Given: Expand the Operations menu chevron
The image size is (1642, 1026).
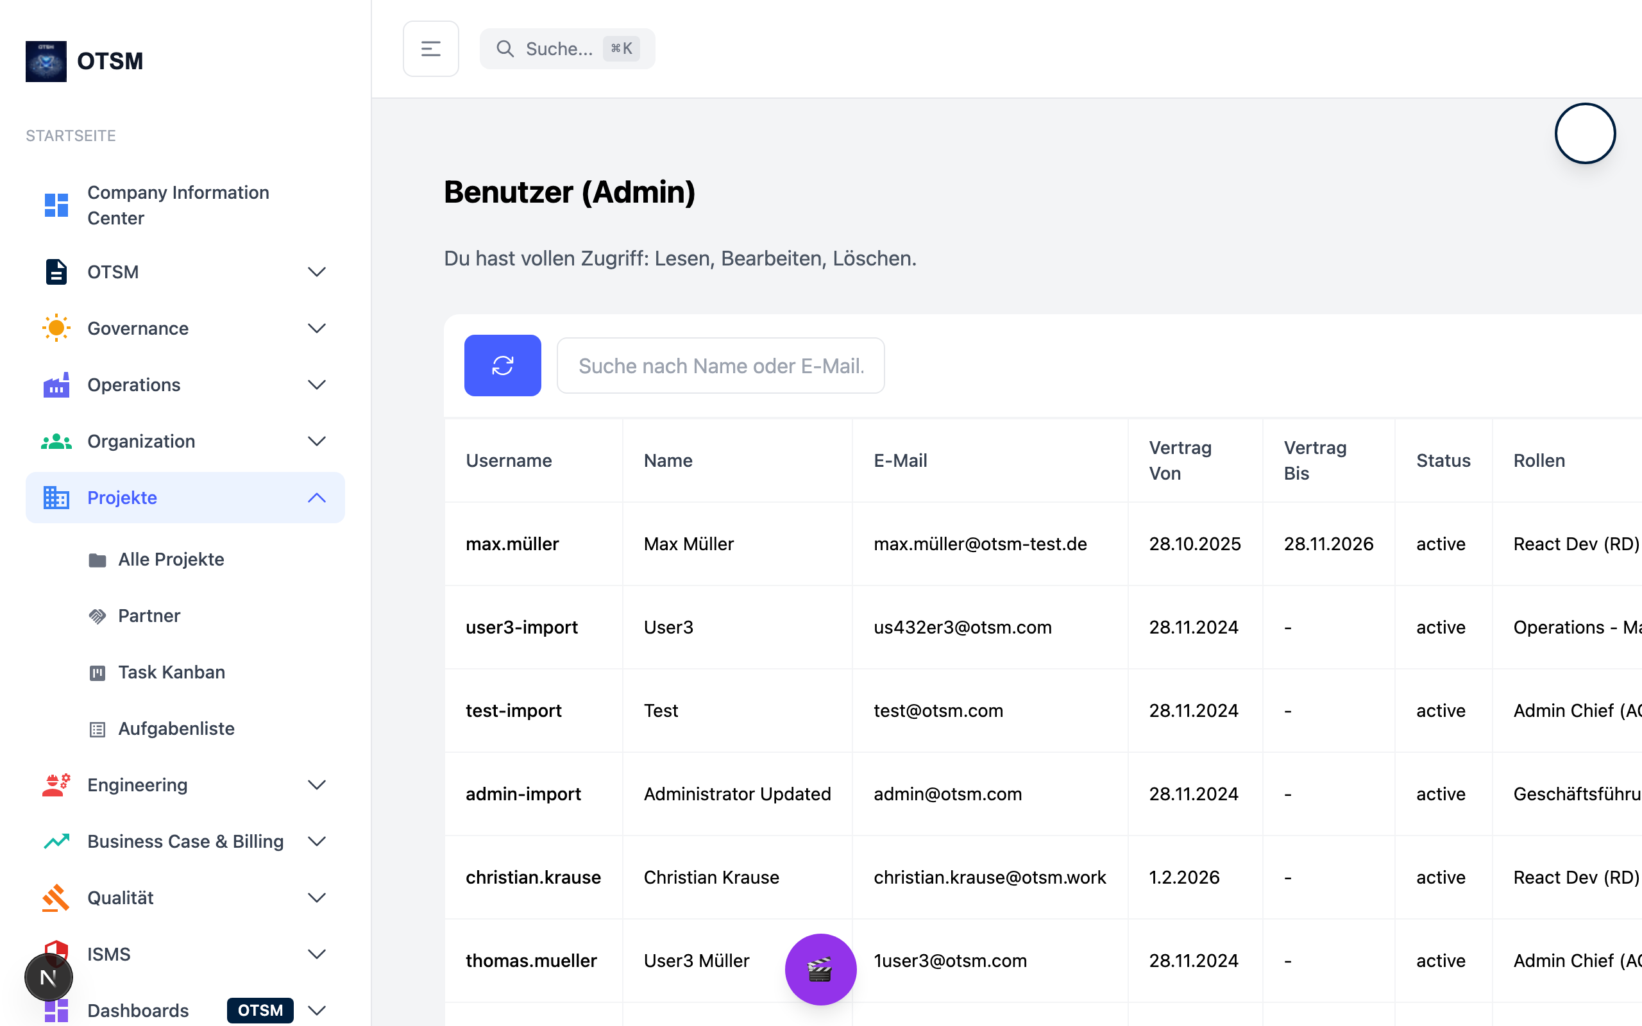Looking at the screenshot, I should [317, 385].
